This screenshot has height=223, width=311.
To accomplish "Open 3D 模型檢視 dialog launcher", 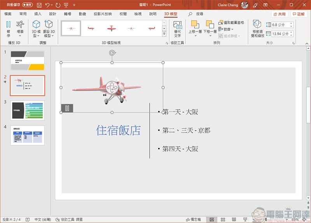I will tap(167, 43).
